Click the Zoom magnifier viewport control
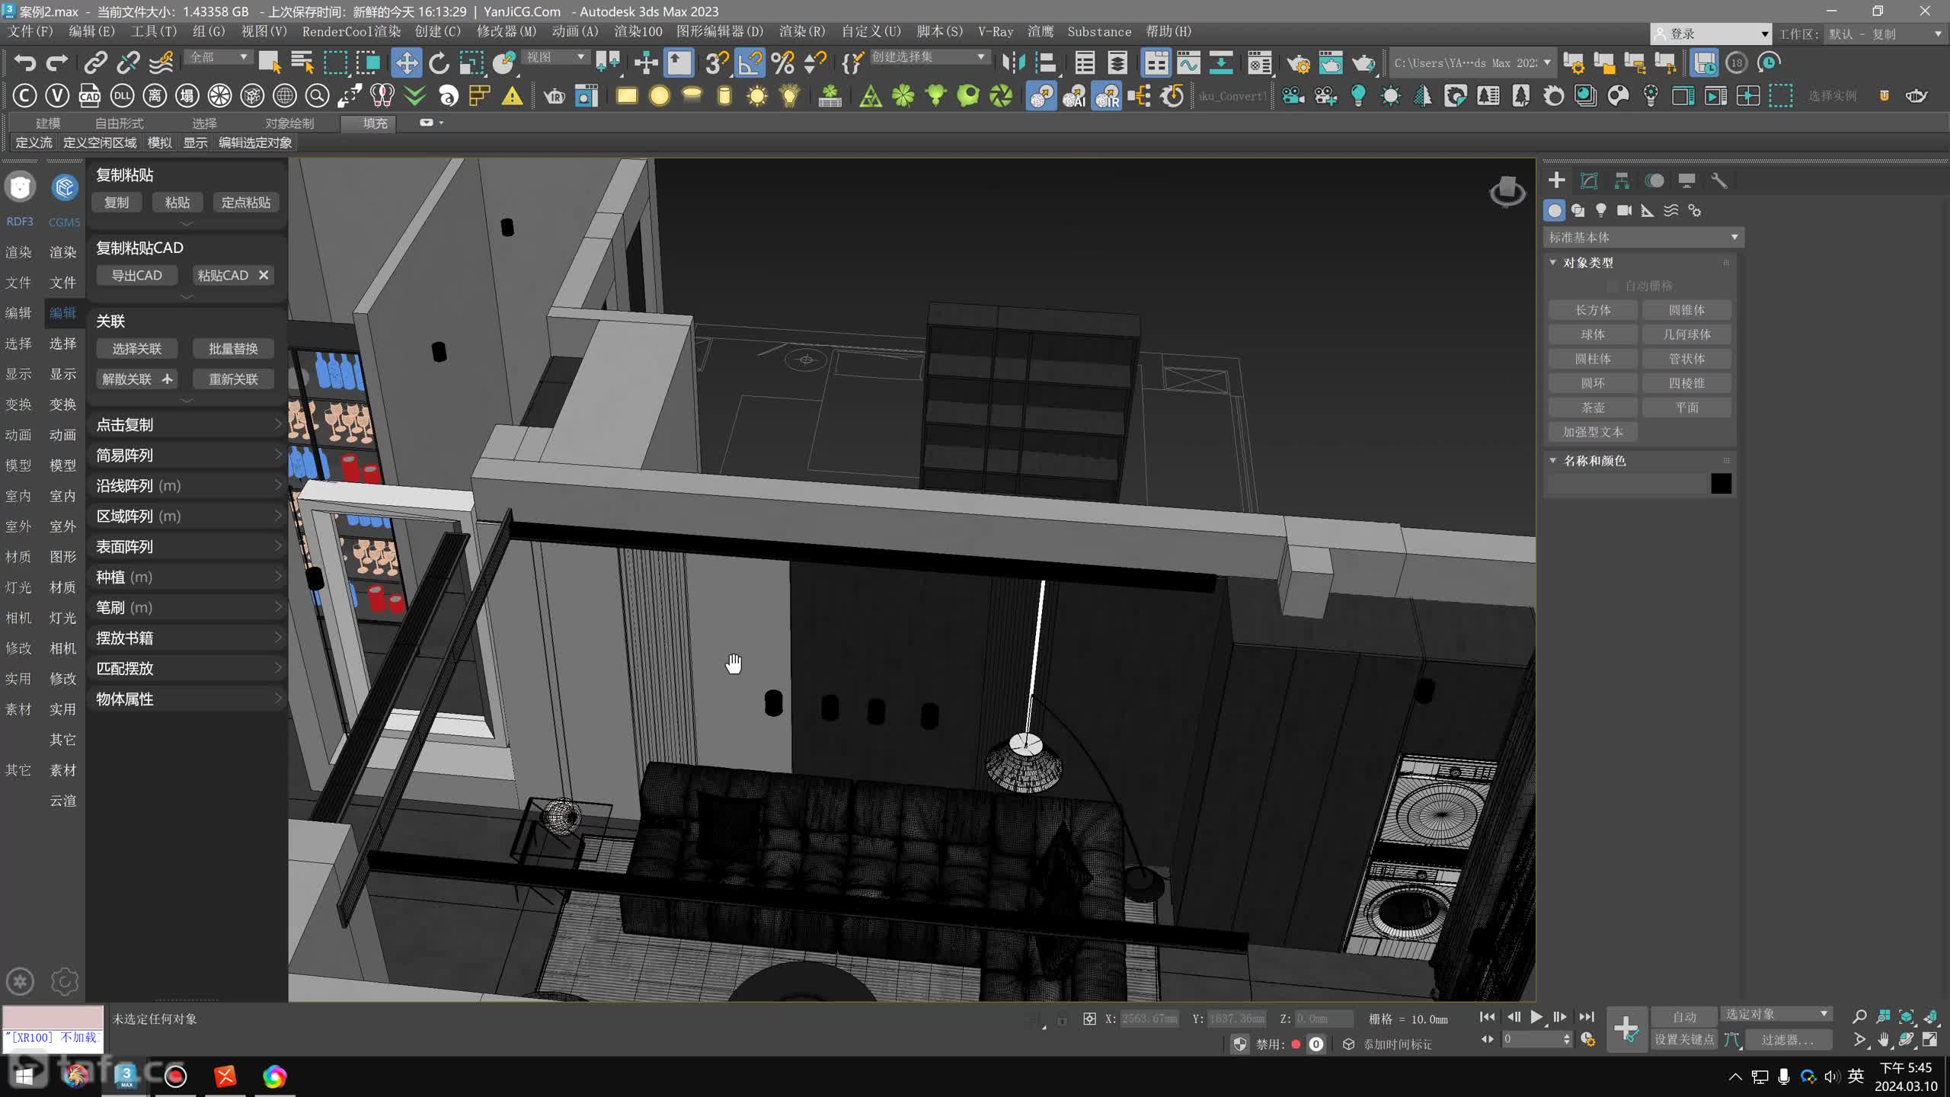 coord(1859,1016)
